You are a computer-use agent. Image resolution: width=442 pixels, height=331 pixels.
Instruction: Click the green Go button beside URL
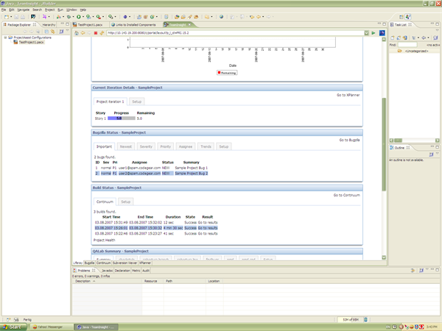point(373,32)
